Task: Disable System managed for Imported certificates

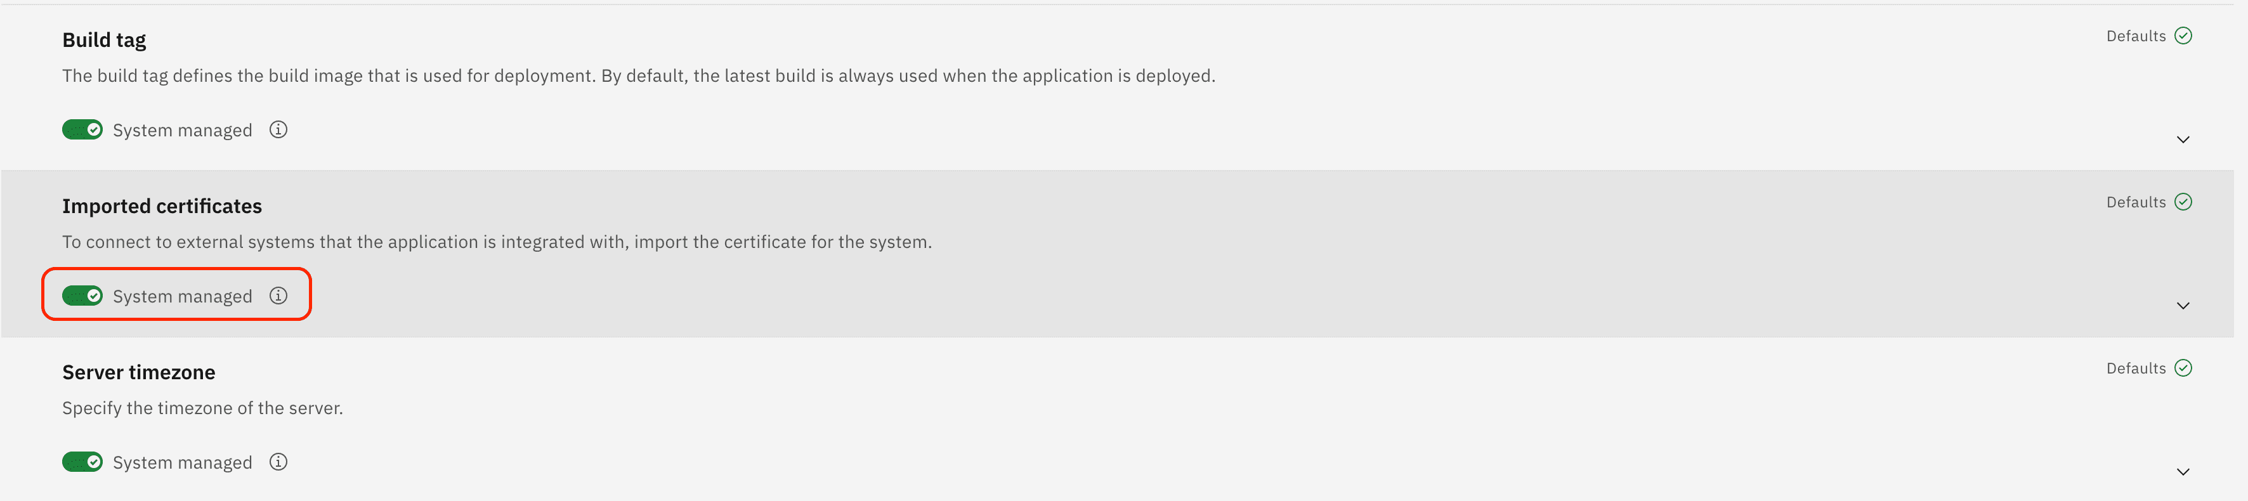Action: pyautogui.click(x=82, y=296)
